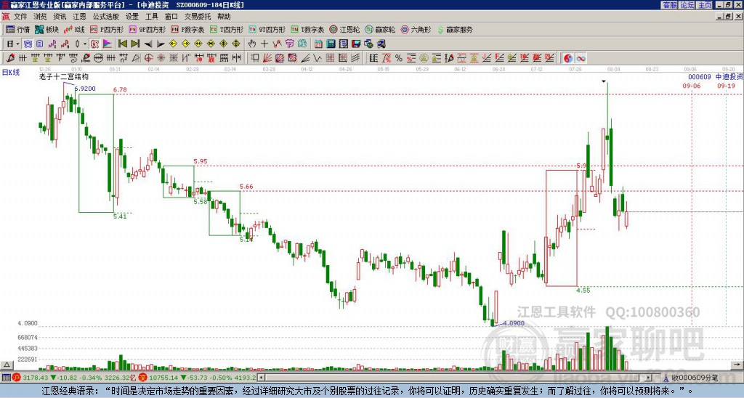Open the 公式选股 menu
This screenshot has height=398, width=744.
tap(106, 17)
